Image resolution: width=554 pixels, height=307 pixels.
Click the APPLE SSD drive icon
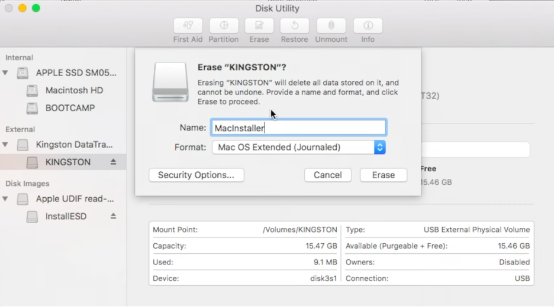pos(22,73)
